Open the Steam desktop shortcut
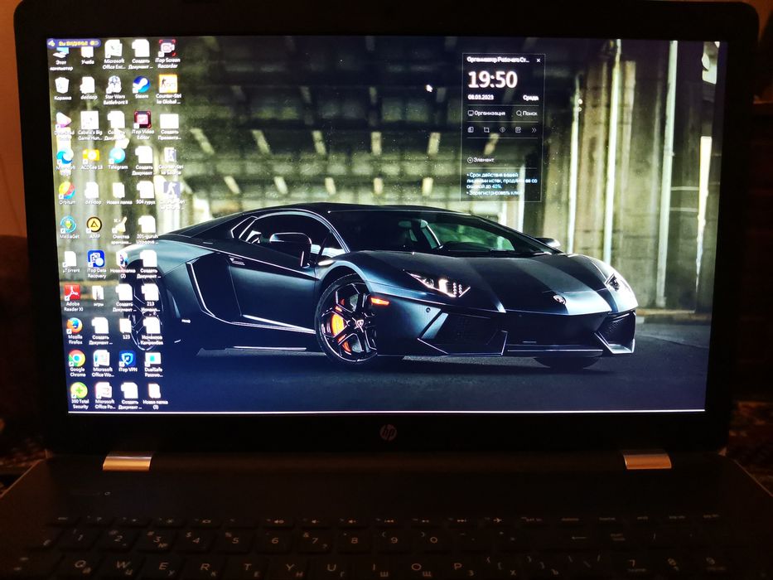773x580 pixels. pyautogui.click(x=141, y=88)
